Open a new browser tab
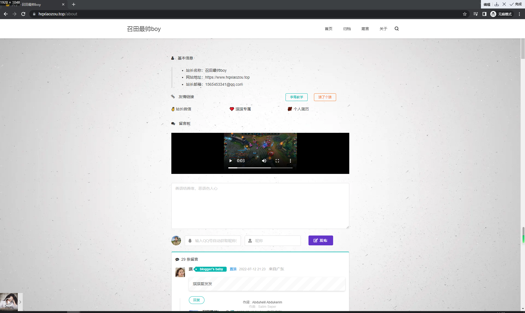This screenshot has height=313, width=525. point(73,4)
